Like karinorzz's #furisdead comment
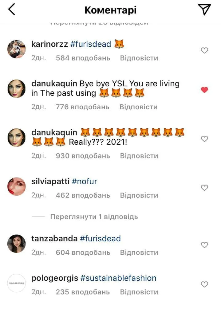The height and width of the screenshot is (312, 221). pos(204,51)
